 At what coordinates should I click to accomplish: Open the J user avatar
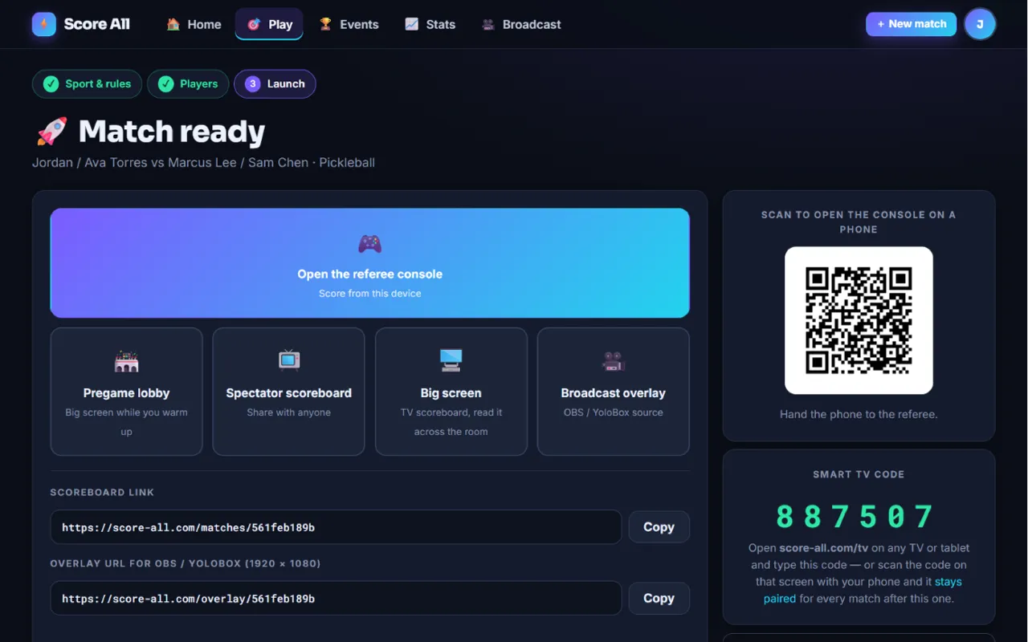[x=980, y=24]
